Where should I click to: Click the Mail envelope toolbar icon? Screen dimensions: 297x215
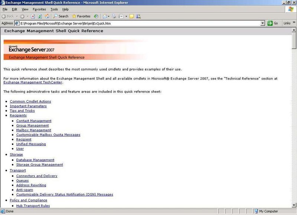click(105, 16)
